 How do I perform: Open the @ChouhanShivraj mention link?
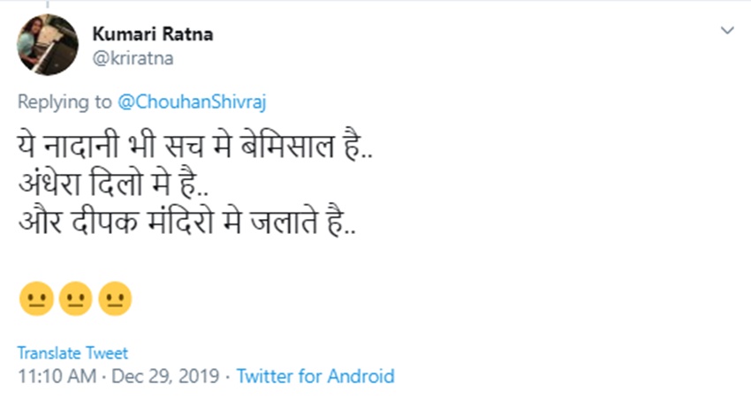192,102
